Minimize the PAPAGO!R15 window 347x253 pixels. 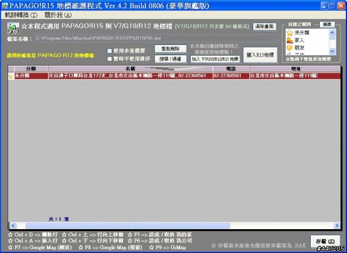[325, 6]
